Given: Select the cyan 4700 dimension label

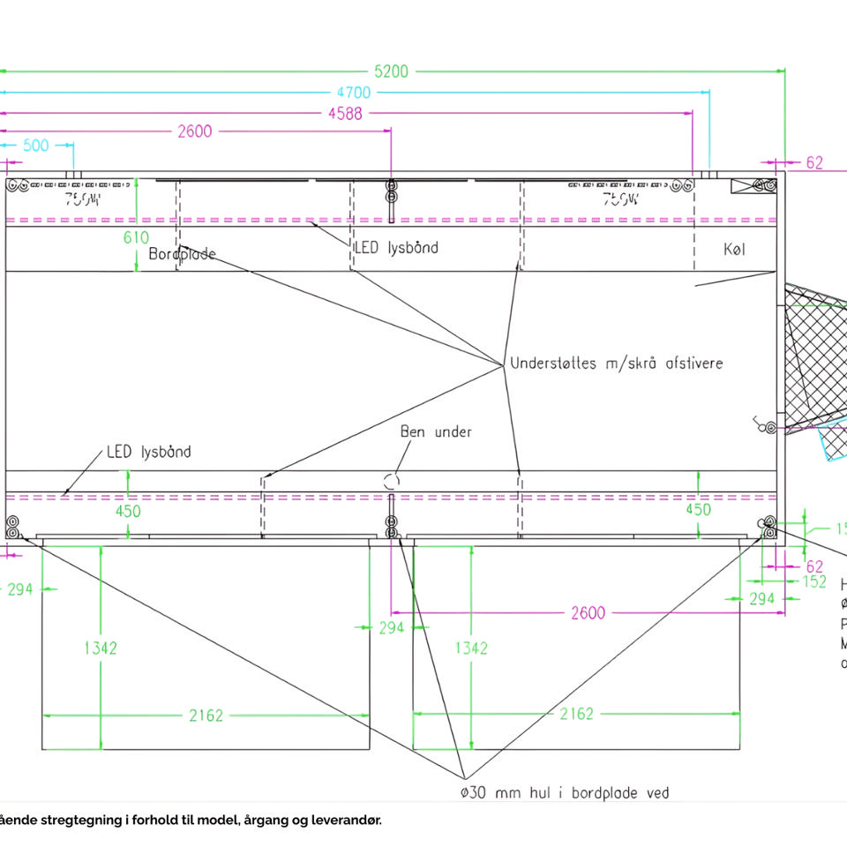Looking at the screenshot, I should (x=353, y=93).
